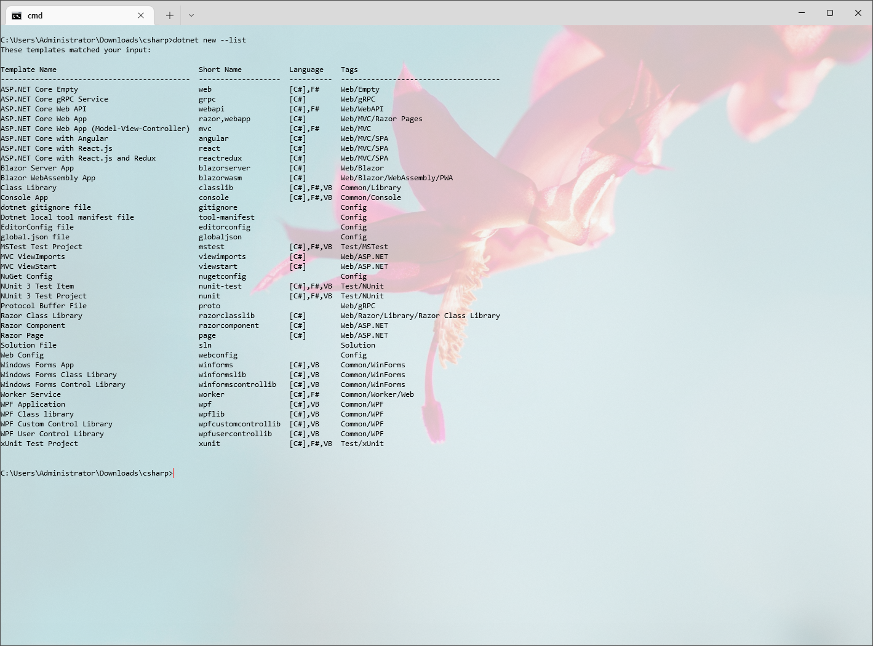Viewport: 873px width, 646px height.
Task: Click 'Blazor Server App' template name
Action: point(37,168)
